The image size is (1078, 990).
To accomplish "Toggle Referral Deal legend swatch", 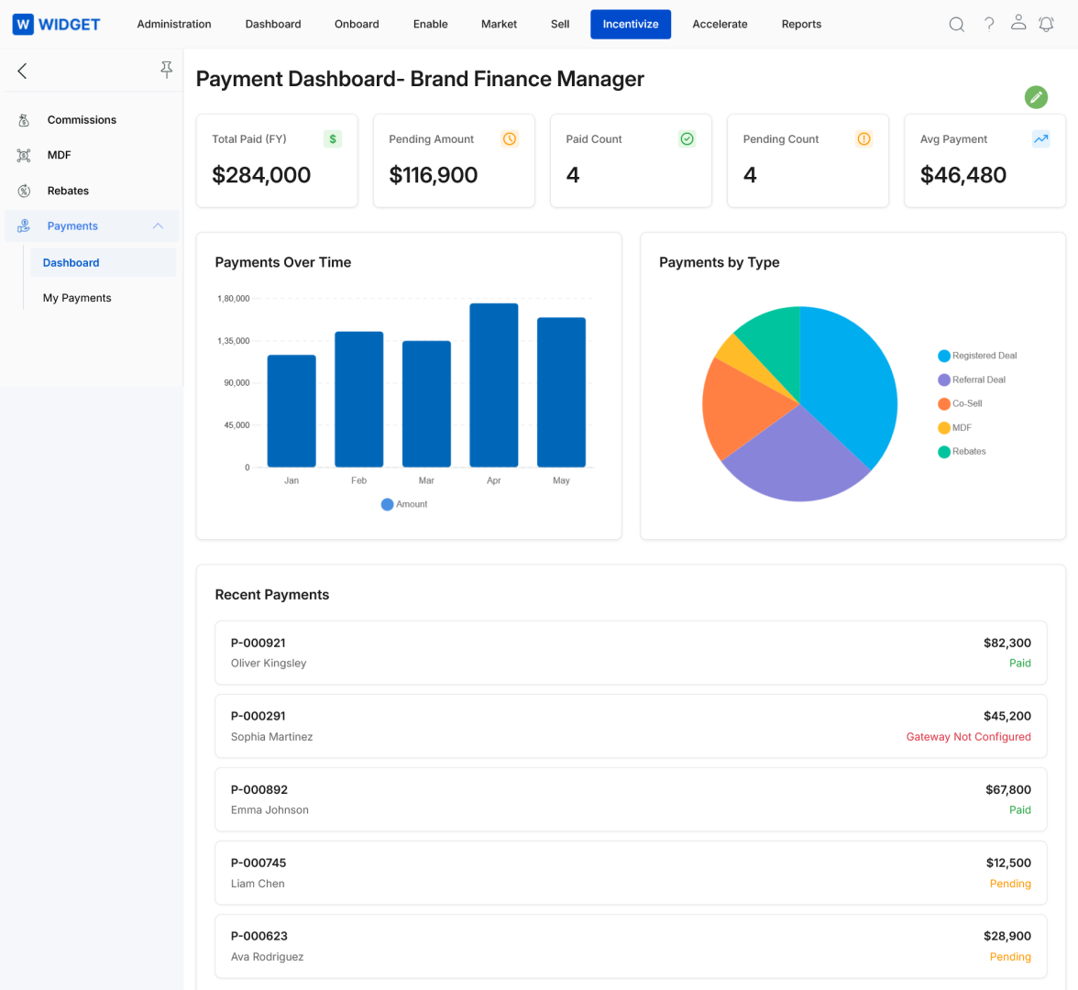I will pyautogui.click(x=944, y=379).
